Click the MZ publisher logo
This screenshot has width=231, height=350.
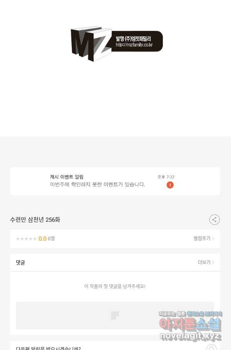point(117,44)
